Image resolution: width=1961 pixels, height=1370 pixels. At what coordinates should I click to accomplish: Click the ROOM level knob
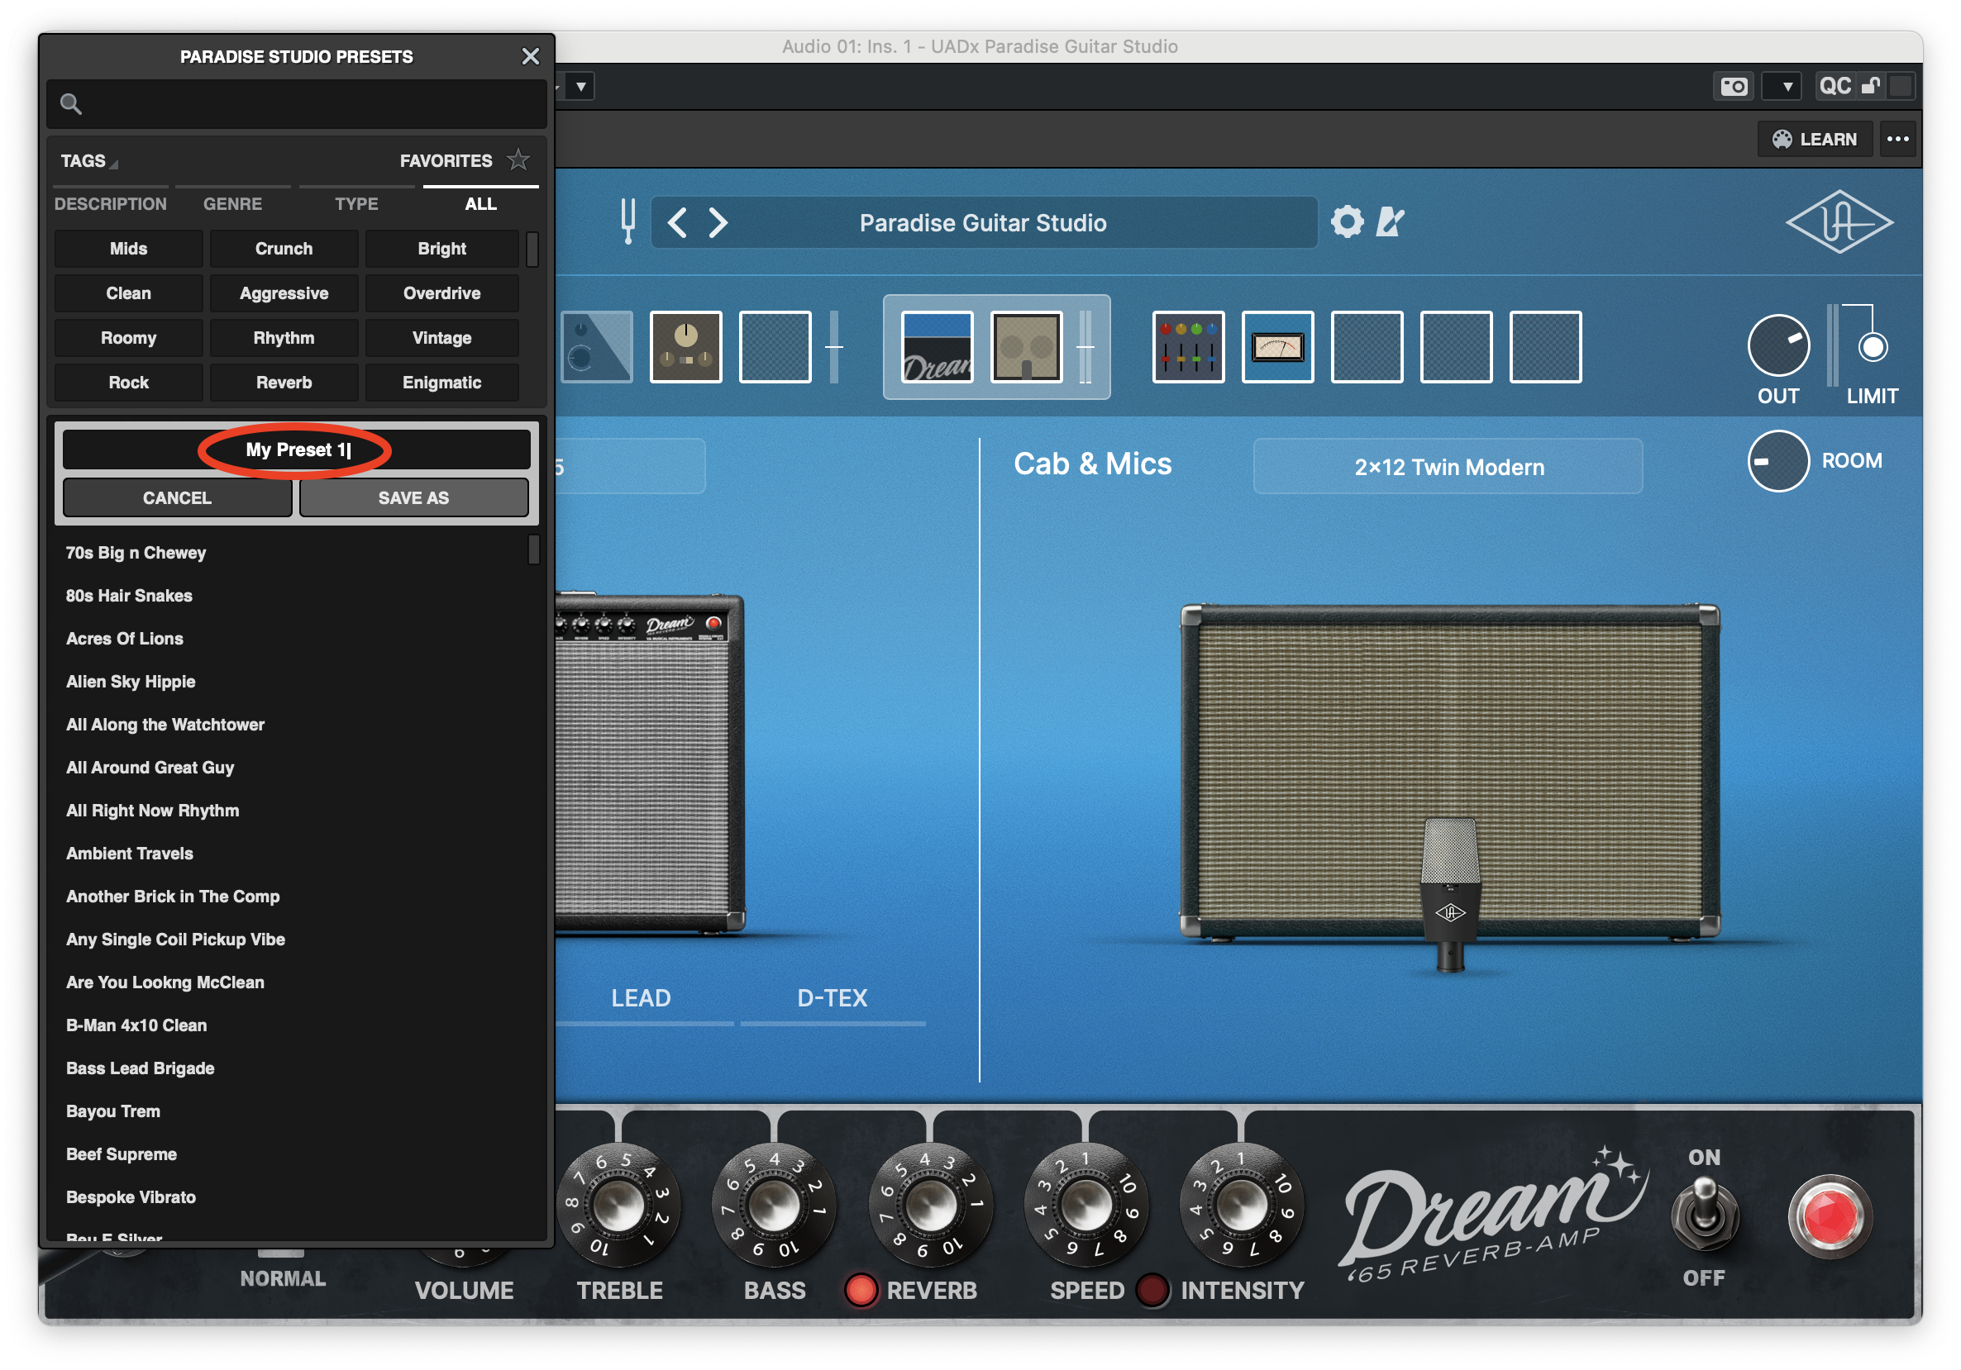pyautogui.click(x=1777, y=461)
